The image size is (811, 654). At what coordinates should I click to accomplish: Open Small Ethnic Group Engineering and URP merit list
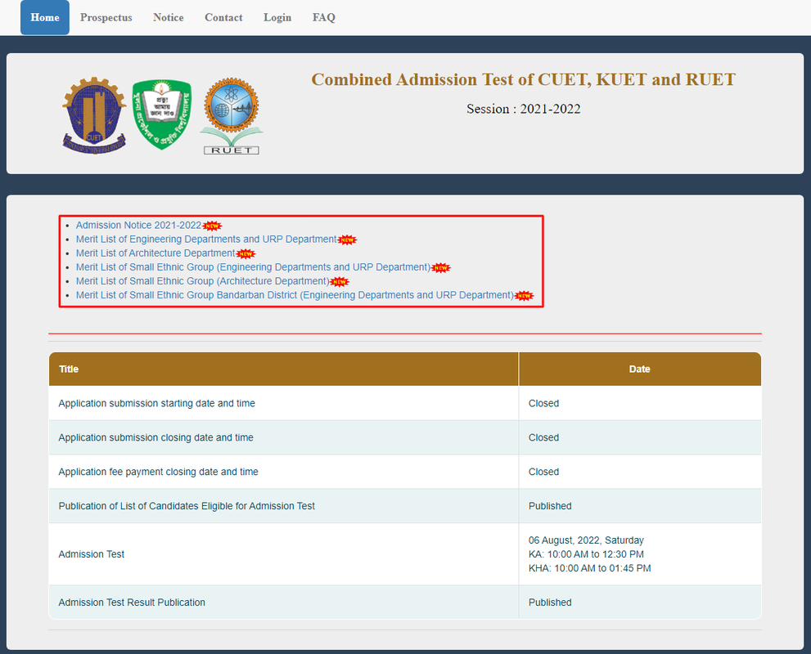(x=254, y=267)
